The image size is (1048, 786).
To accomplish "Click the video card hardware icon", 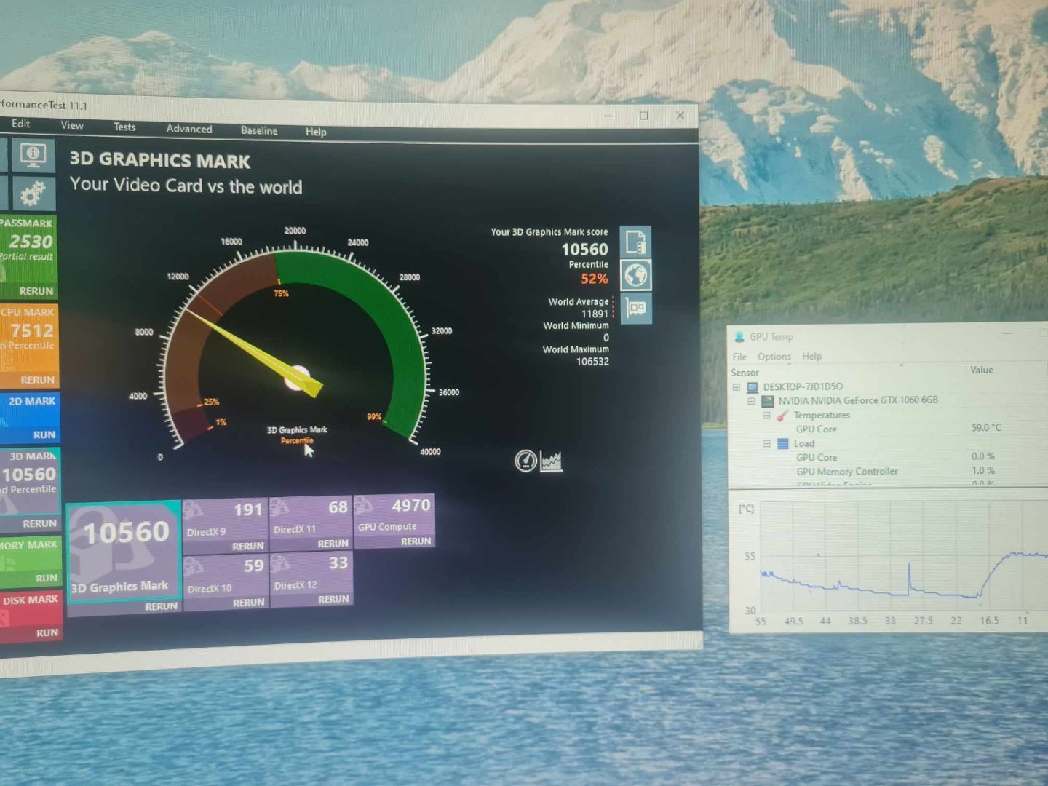I will point(636,308).
